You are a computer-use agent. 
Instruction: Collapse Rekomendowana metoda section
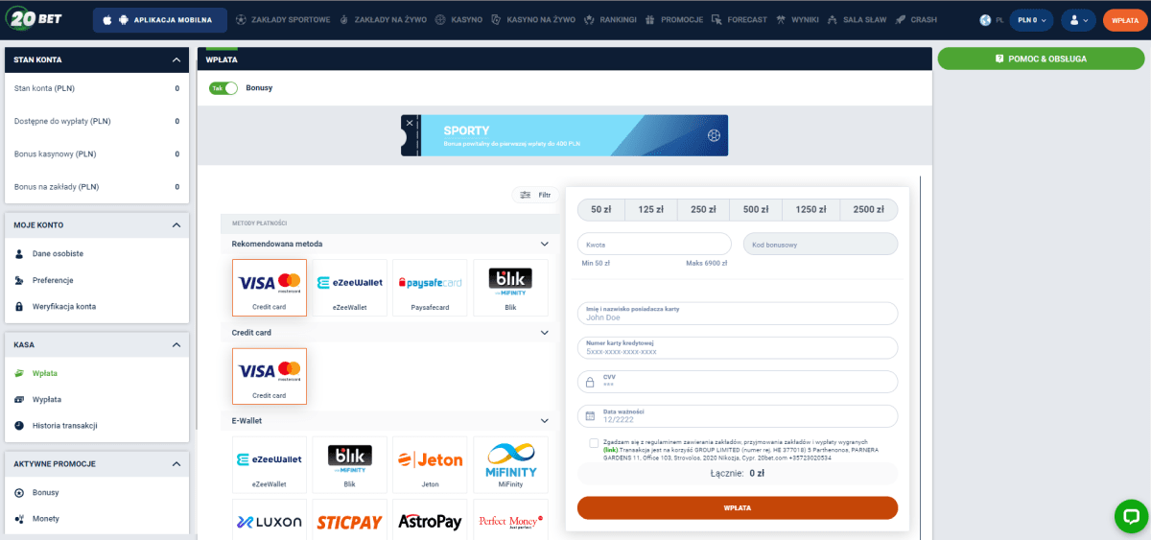tap(545, 245)
